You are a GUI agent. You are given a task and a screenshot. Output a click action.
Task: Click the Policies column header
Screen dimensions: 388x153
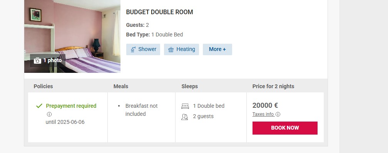click(43, 87)
